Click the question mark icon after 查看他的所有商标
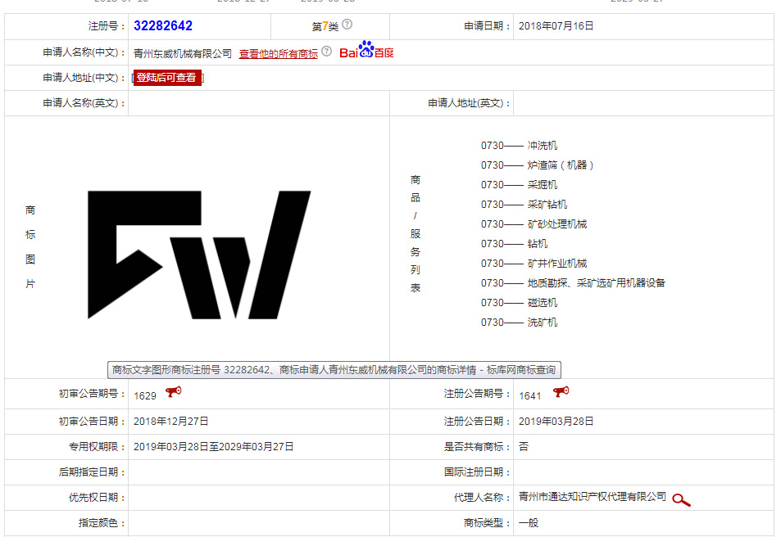Image resolution: width=781 pixels, height=537 pixels. 326,52
